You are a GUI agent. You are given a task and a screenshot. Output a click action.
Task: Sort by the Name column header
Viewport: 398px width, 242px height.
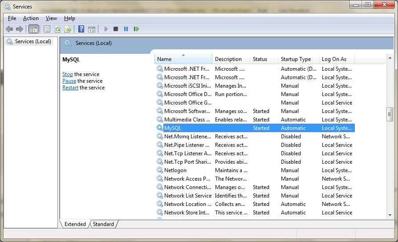pyautogui.click(x=183, y=59)
